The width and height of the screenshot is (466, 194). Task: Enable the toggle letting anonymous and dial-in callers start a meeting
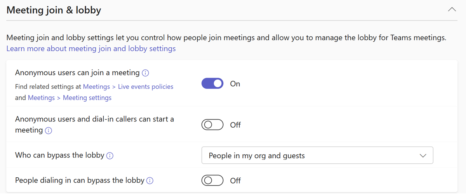[212, 125]
